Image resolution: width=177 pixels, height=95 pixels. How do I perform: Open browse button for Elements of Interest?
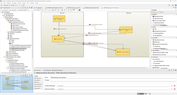pyautogui.click(x=172, y=89)
